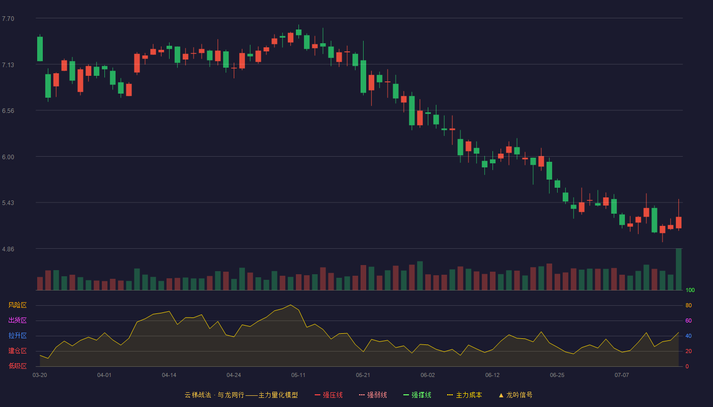Click the first green candlestick above 03-20
This screenshot has height=407, width=713.
40,49
